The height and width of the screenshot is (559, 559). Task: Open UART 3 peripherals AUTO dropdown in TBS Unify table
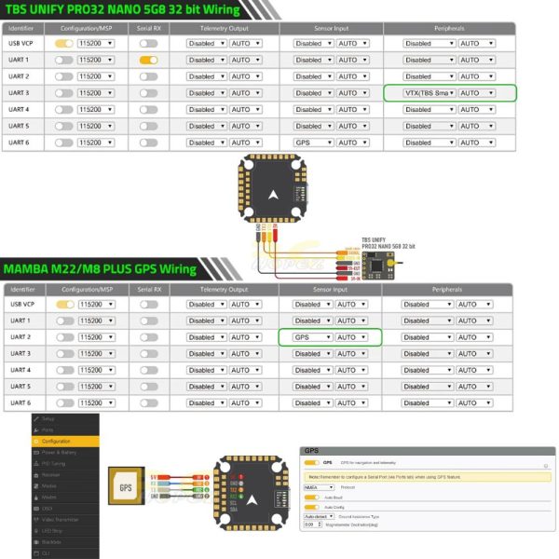tap(477, 93)
